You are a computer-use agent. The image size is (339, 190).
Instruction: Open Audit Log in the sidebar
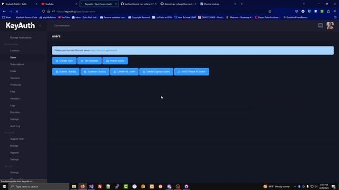click(15, 126)
